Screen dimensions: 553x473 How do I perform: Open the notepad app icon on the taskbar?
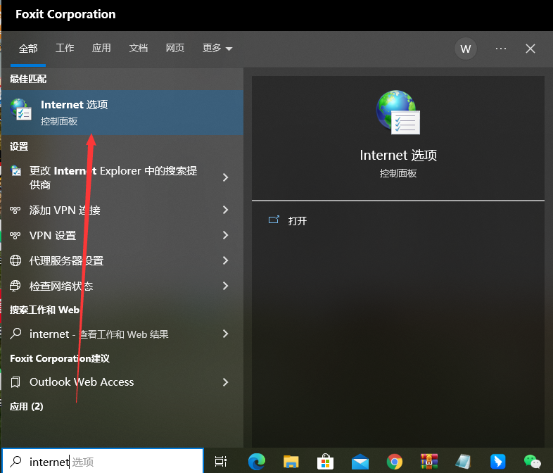(x=463, y=462)
